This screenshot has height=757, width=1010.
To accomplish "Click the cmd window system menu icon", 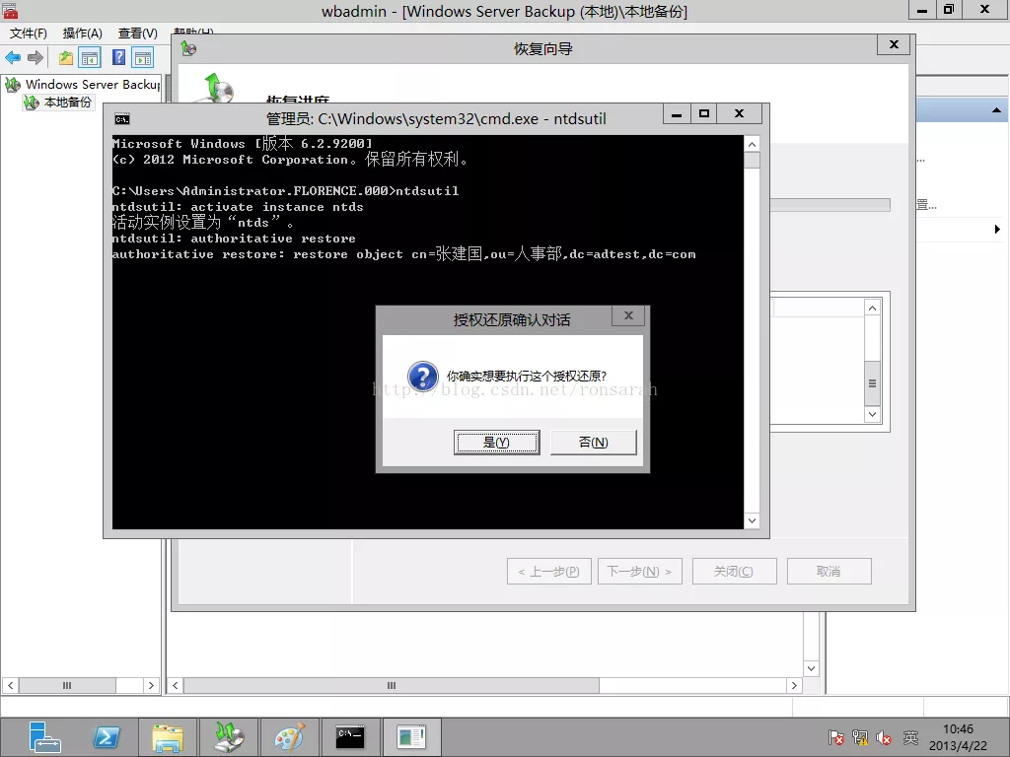I will point(122,118).
